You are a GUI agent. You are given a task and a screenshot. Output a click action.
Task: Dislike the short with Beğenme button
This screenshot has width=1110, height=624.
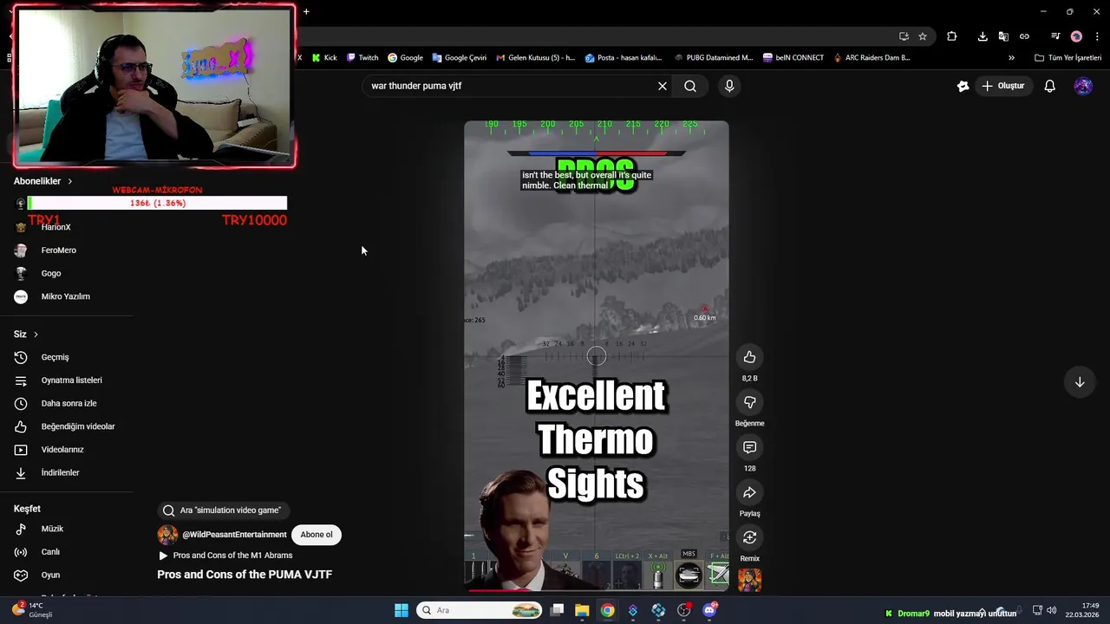pos(749,402)
